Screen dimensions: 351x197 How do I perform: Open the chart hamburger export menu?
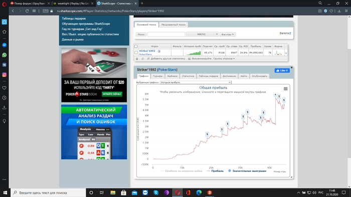click(286, 89)
